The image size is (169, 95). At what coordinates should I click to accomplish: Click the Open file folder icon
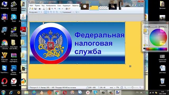click(32, 9)
